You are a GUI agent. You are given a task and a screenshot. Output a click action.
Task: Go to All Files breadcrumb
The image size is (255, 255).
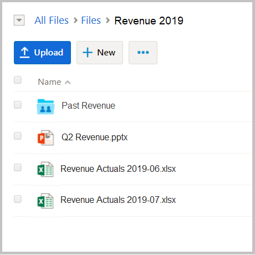(x=52, y=21)
